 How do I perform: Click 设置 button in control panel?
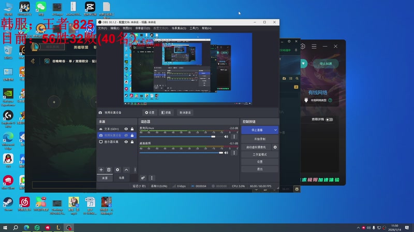[260, 162]
